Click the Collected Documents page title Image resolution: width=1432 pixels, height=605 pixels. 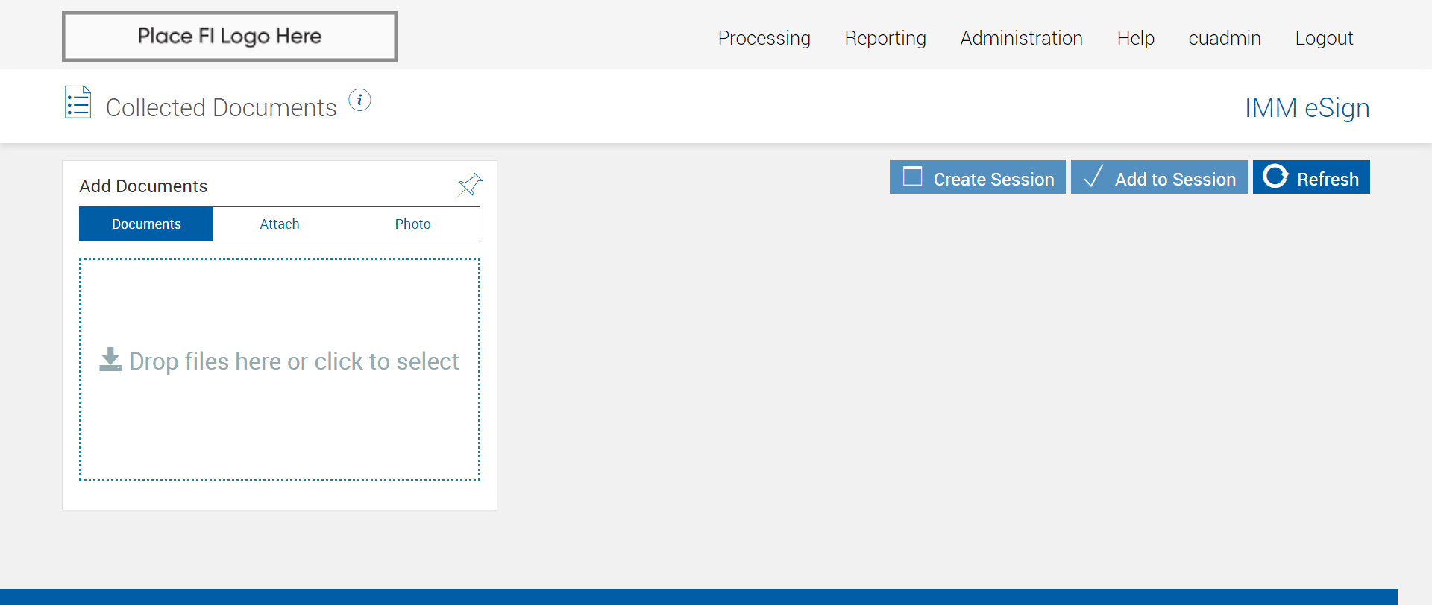pyautogui.click(x=221, y=107)
